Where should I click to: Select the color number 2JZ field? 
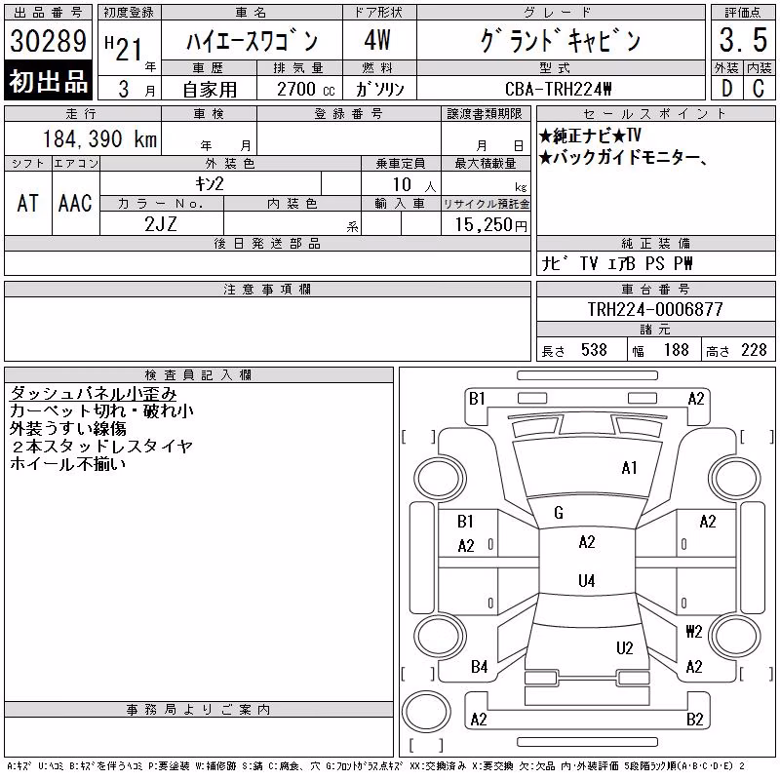(x=161, y=224)
